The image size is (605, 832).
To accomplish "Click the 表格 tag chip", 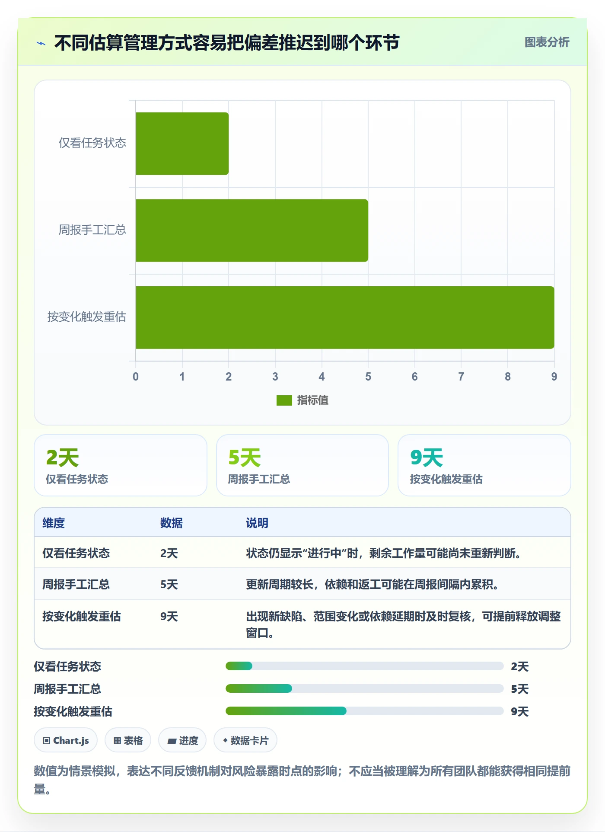I will click(128, 740).
